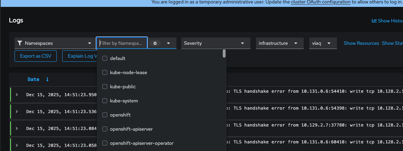Select the kube-public checkbox
The image size is (403, 151).
(x=105, y=87)
